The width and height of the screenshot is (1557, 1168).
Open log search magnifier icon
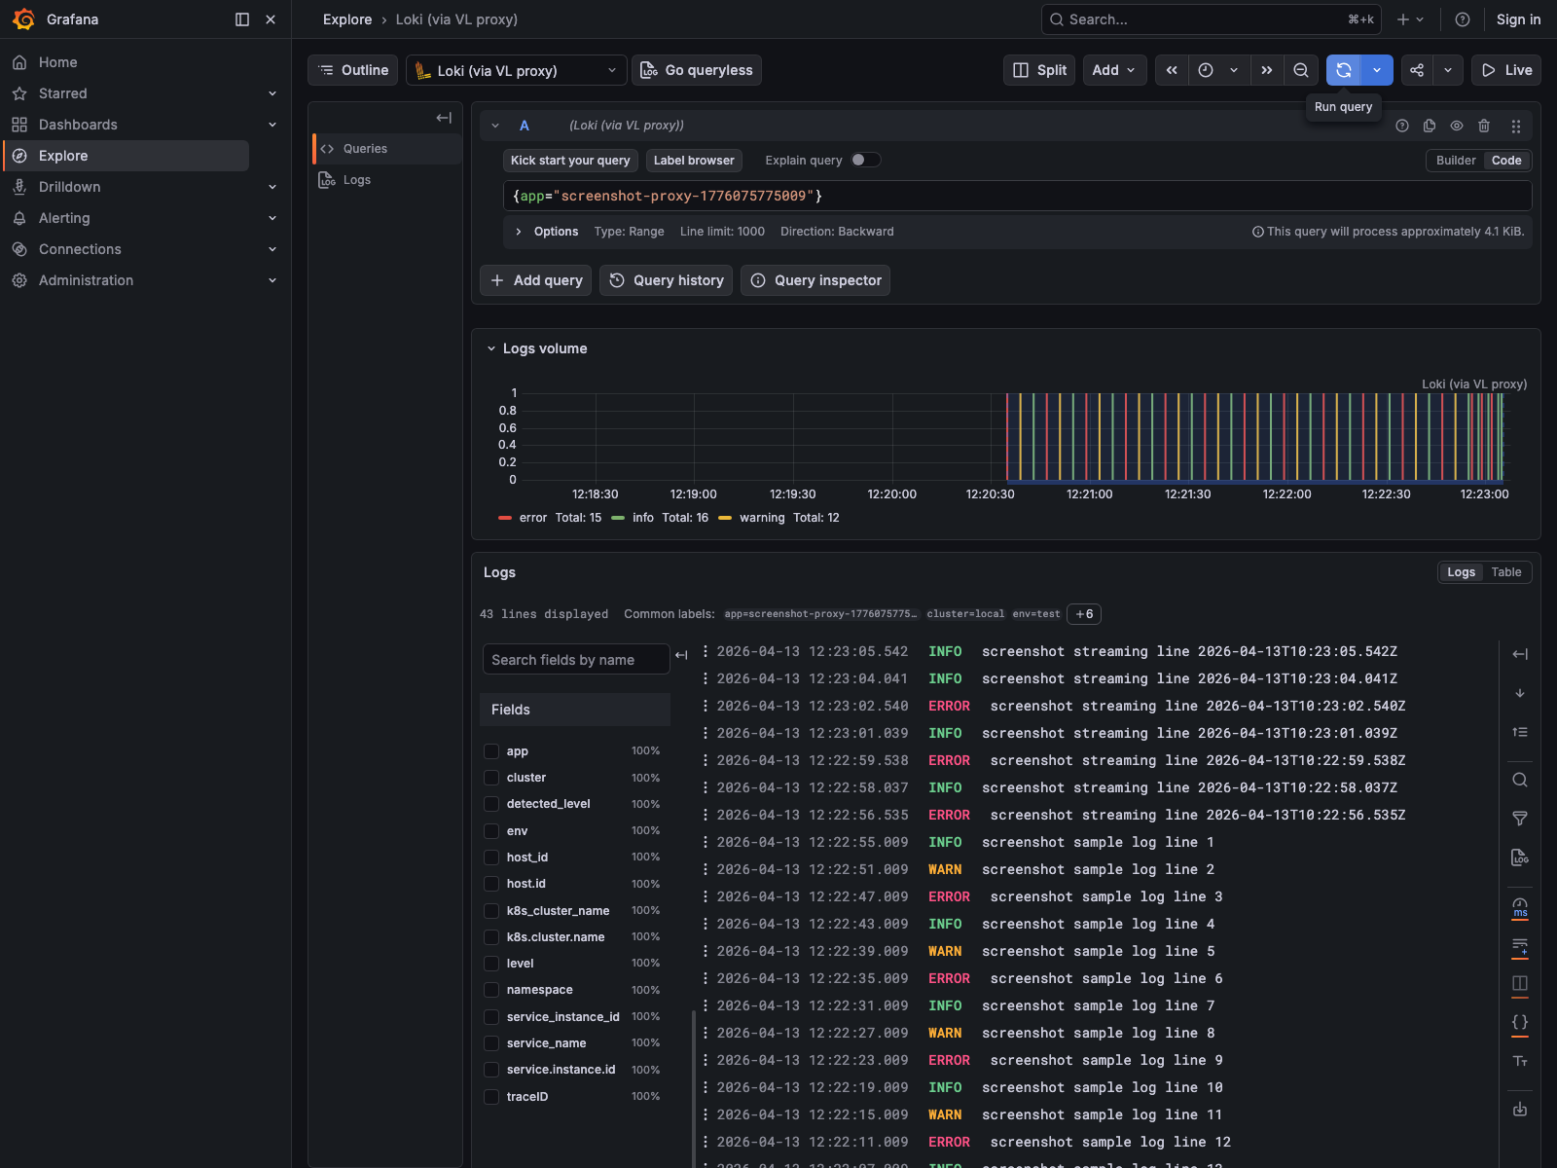pos(1520,780)
